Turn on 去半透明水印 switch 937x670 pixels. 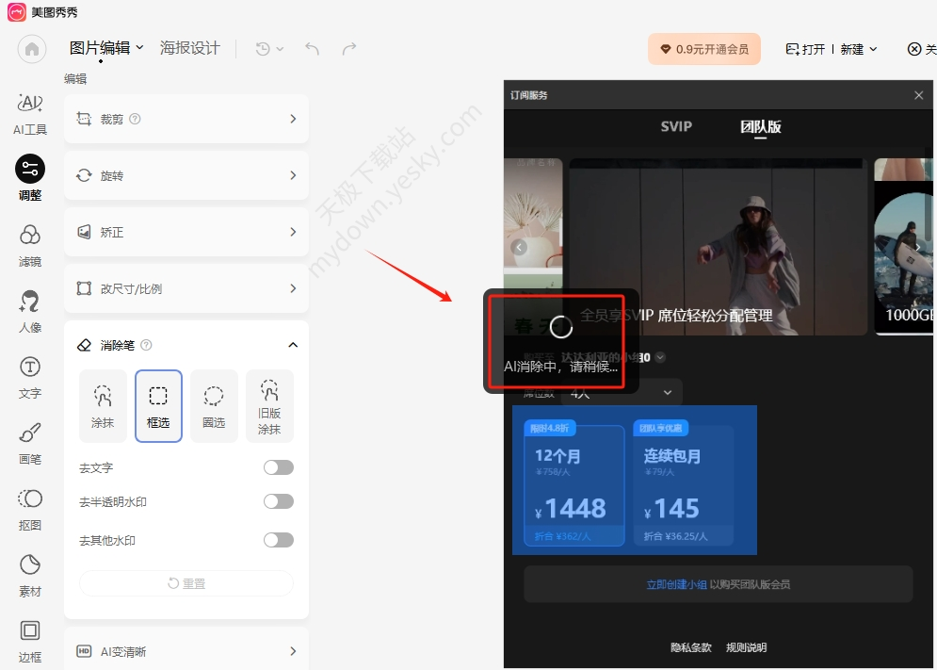[279, 501]
